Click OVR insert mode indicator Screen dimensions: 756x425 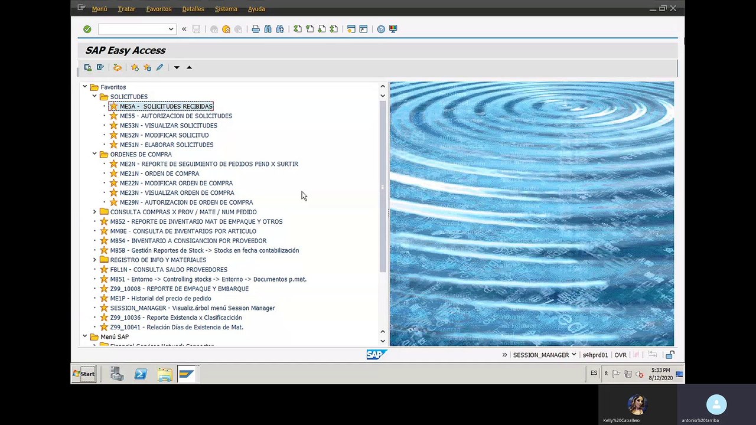620,355
